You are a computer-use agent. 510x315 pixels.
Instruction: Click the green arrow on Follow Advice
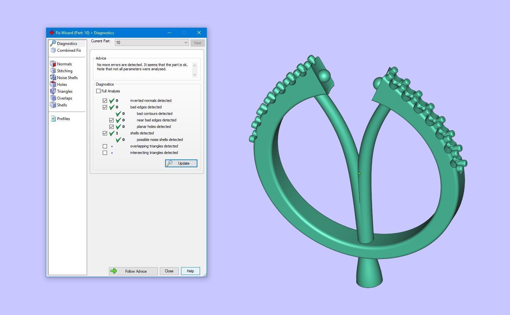coord(114,271)
